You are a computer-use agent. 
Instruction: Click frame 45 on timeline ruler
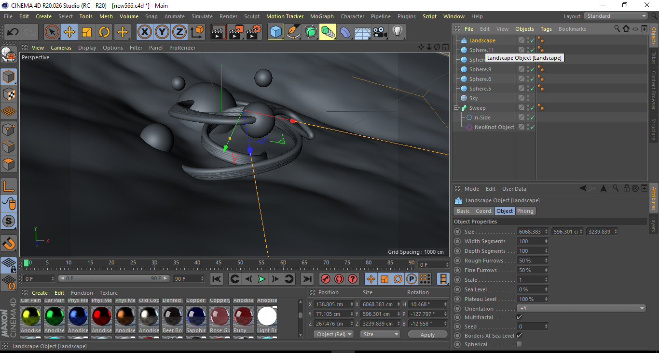tap(219, 263)
